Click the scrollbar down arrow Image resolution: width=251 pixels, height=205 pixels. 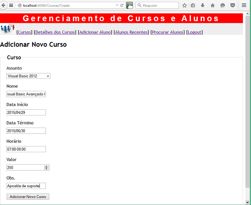(x=247, y=202)
